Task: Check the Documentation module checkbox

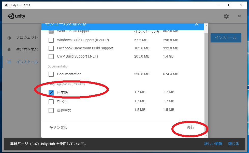Action: (51, 74)
